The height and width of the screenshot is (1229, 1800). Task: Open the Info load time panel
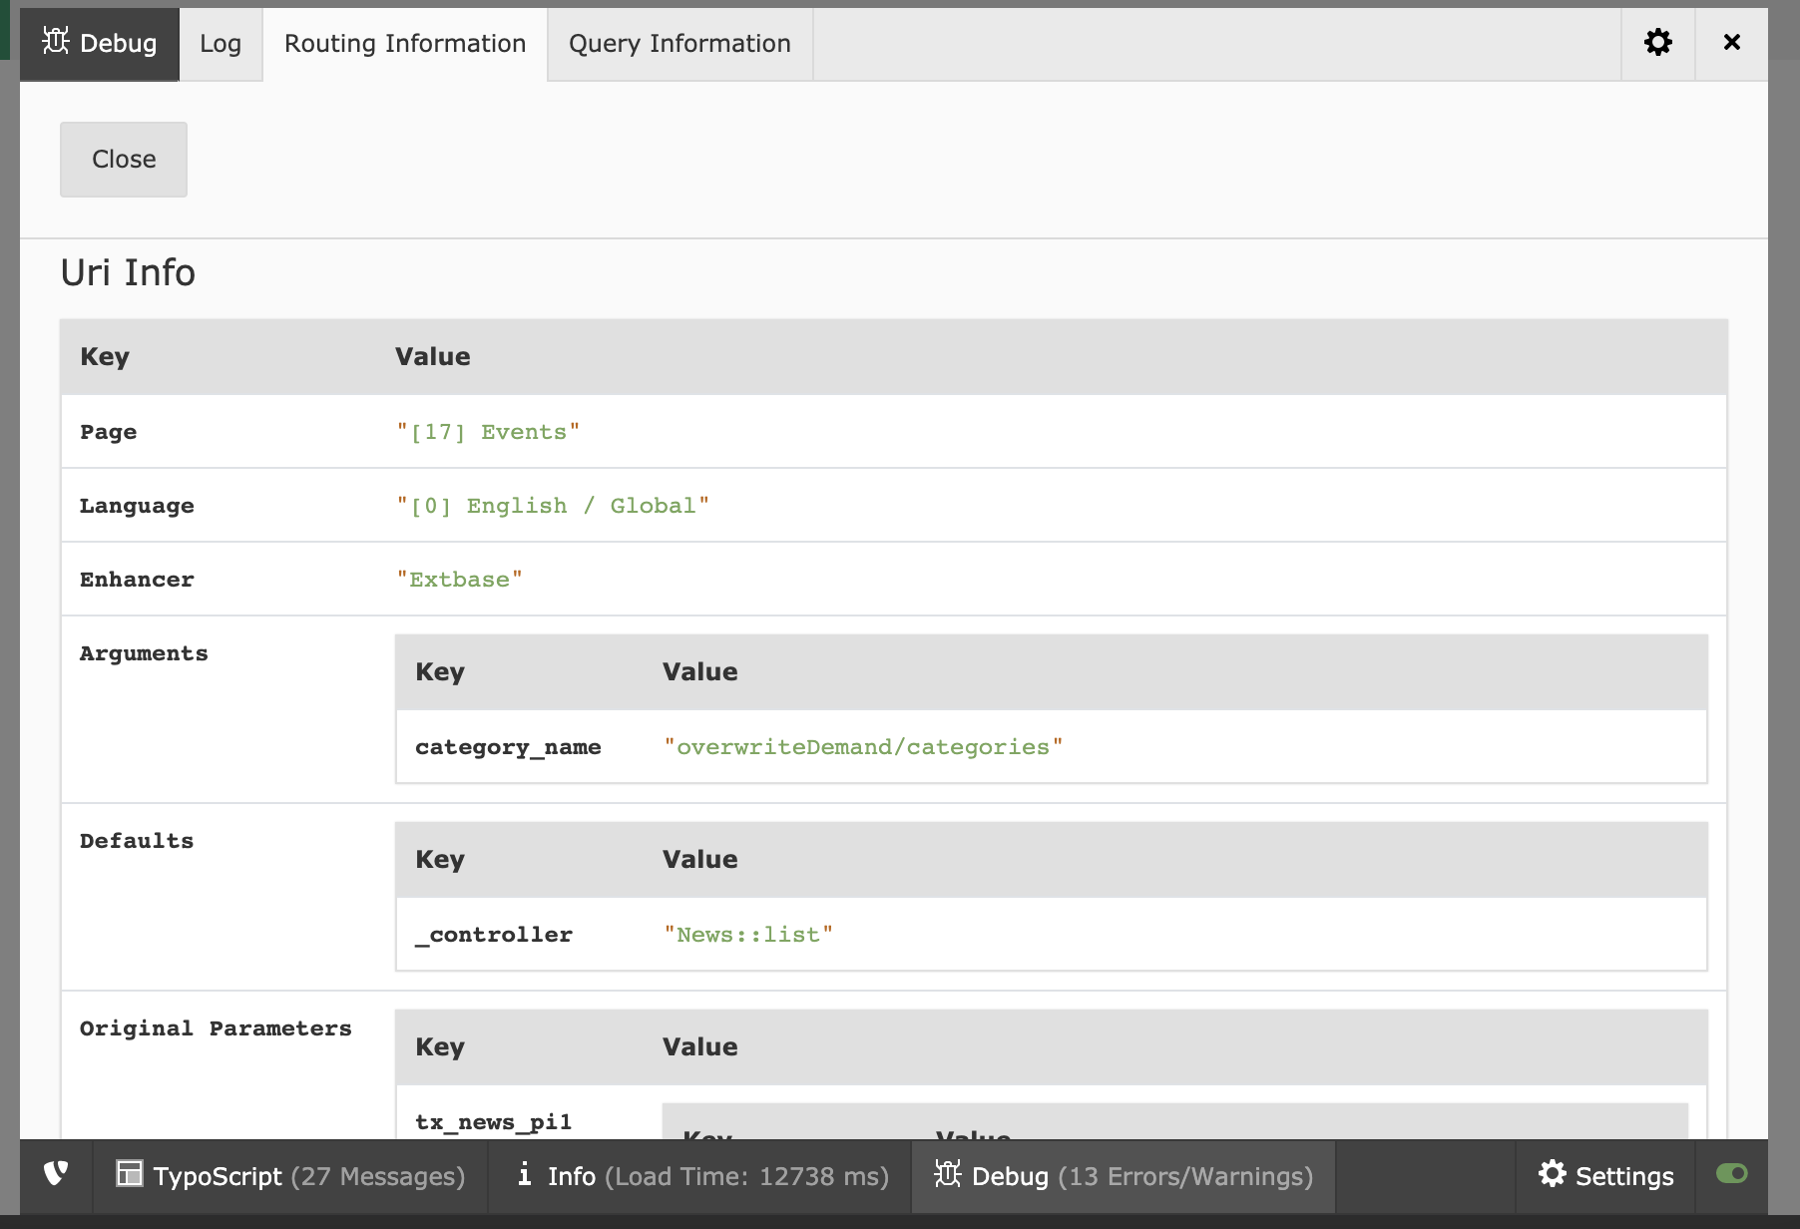pyautogui.click(x=698, y=1175)
